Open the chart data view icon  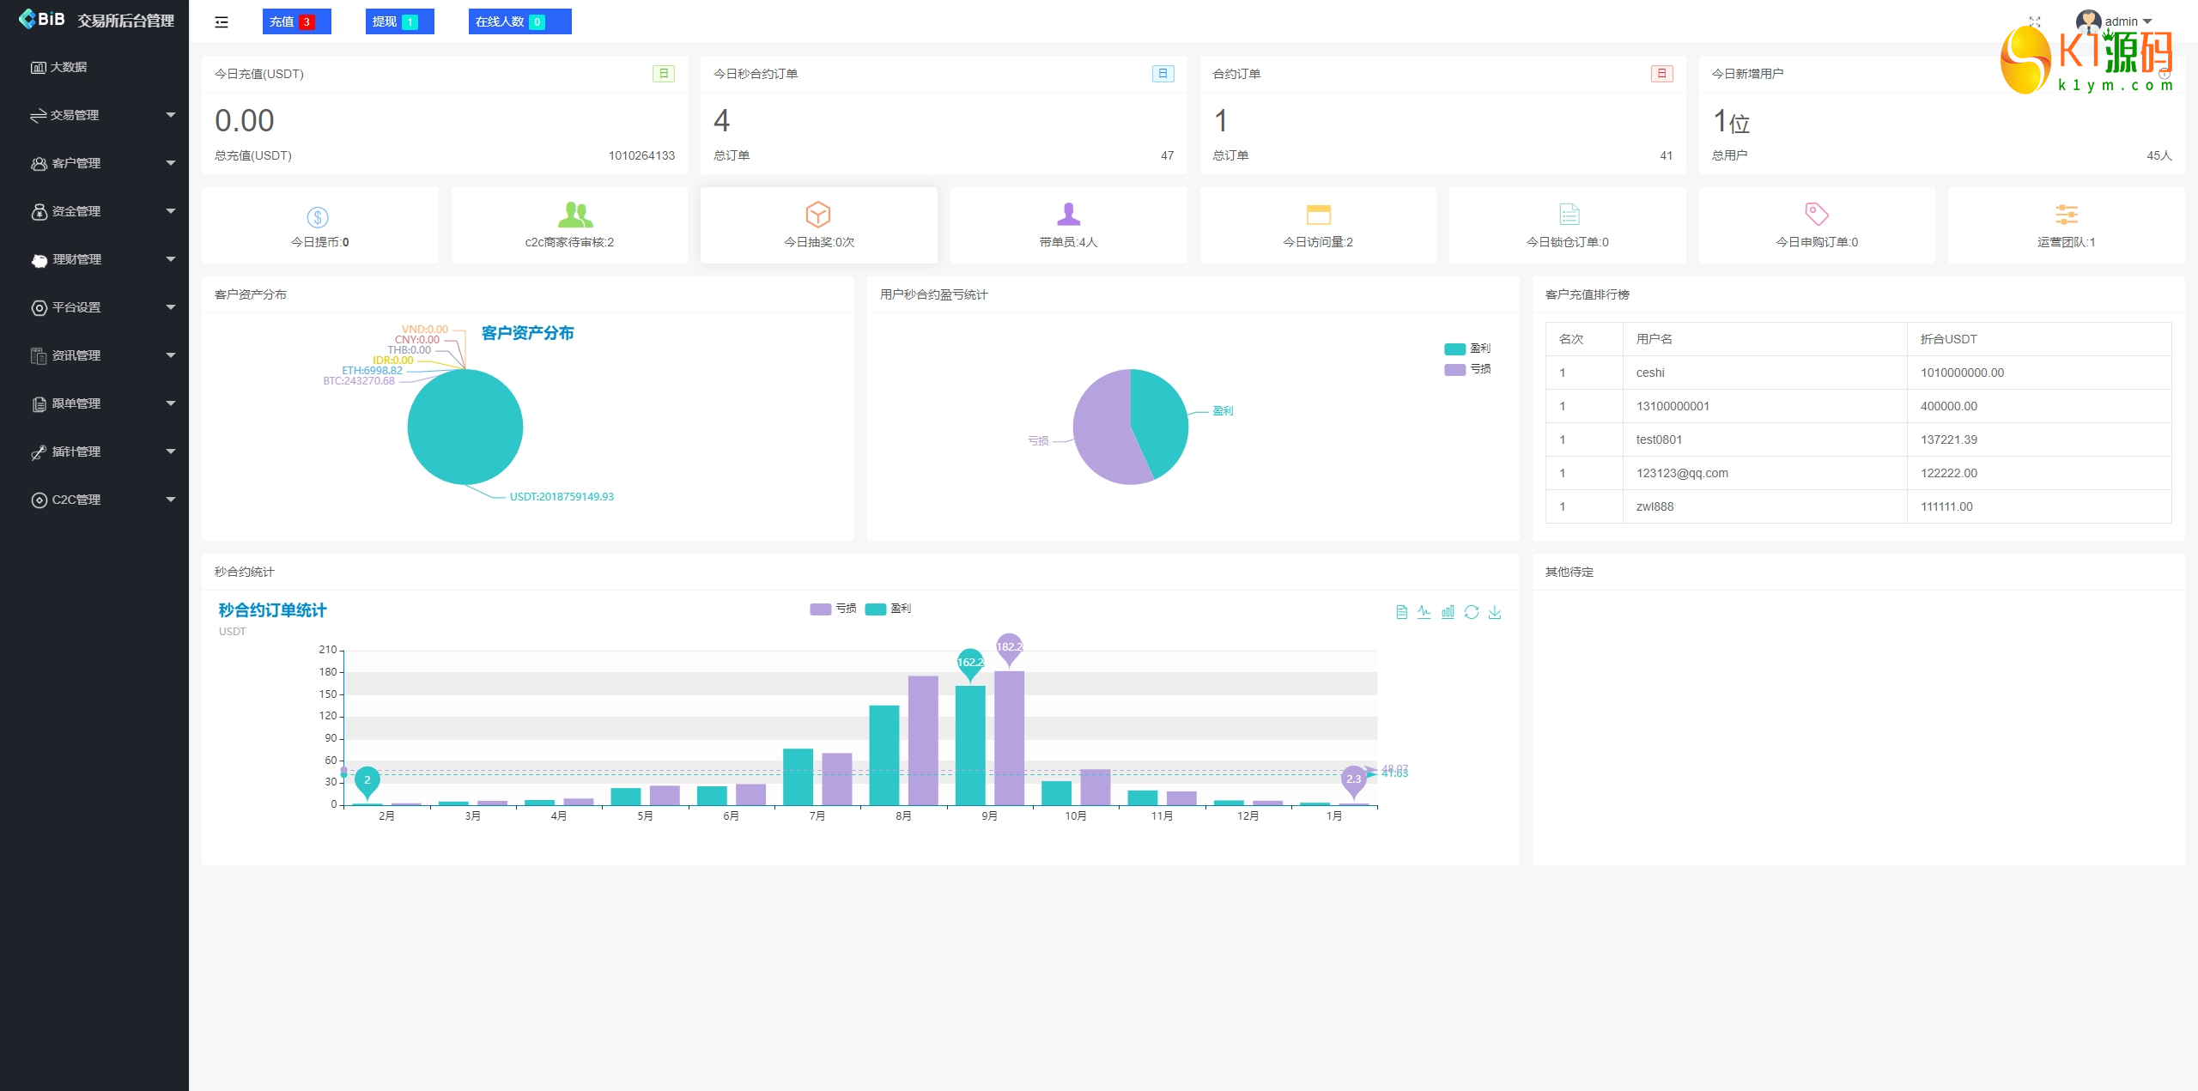click(x=1401, y=612)
